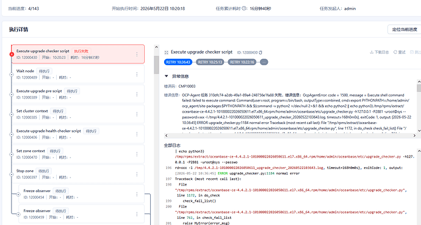Click the error info horizontal scrollbar right arrow
The height and width of the screenshot is (225, 421).
[414, 136]
